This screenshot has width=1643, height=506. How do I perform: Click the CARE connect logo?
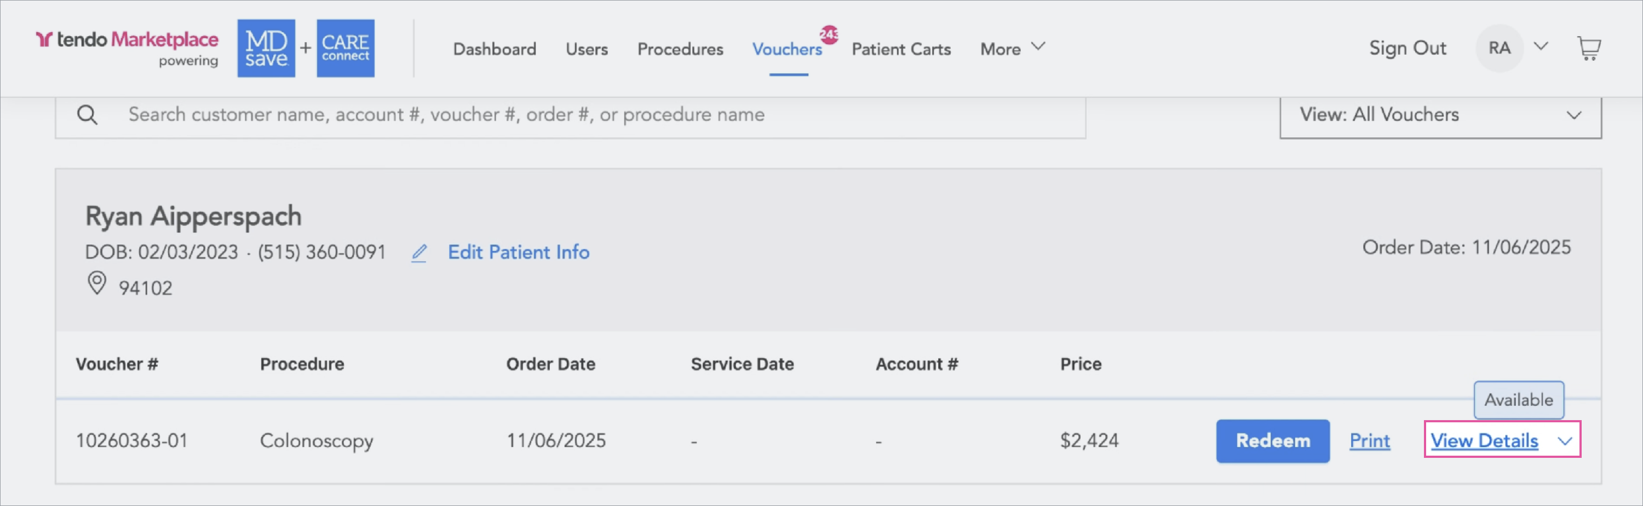(345, 49)
